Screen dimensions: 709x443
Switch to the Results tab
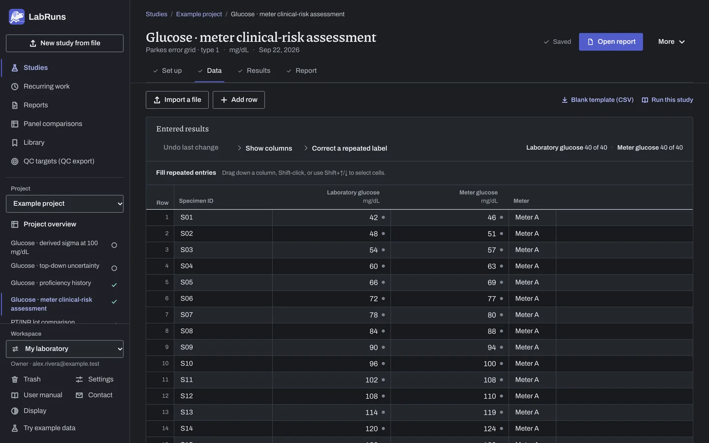254,71
